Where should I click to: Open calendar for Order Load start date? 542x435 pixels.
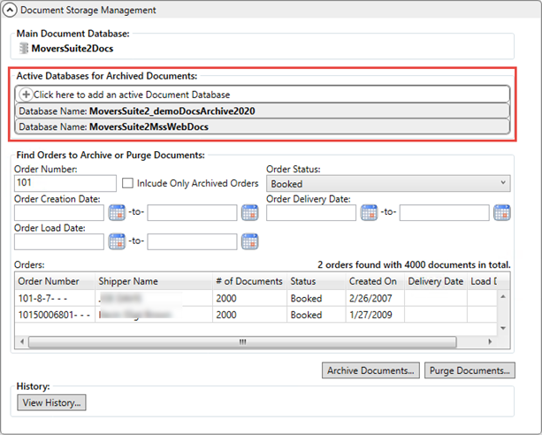pyautogui.click(x=118, y=240)
